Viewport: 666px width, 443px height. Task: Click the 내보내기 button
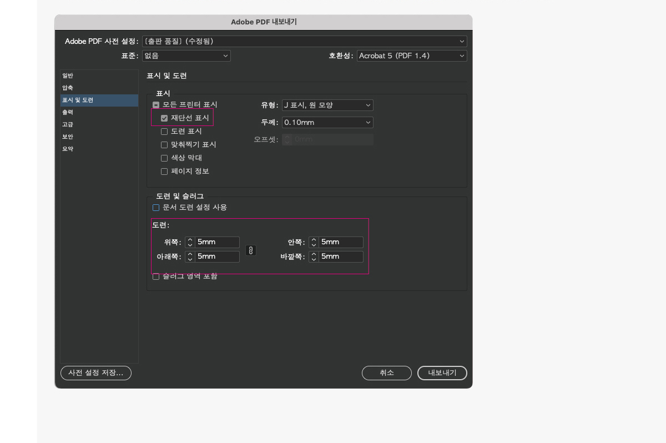point(442,373)
